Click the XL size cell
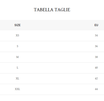Screen dimensions: 104x101 click(17, 79)
